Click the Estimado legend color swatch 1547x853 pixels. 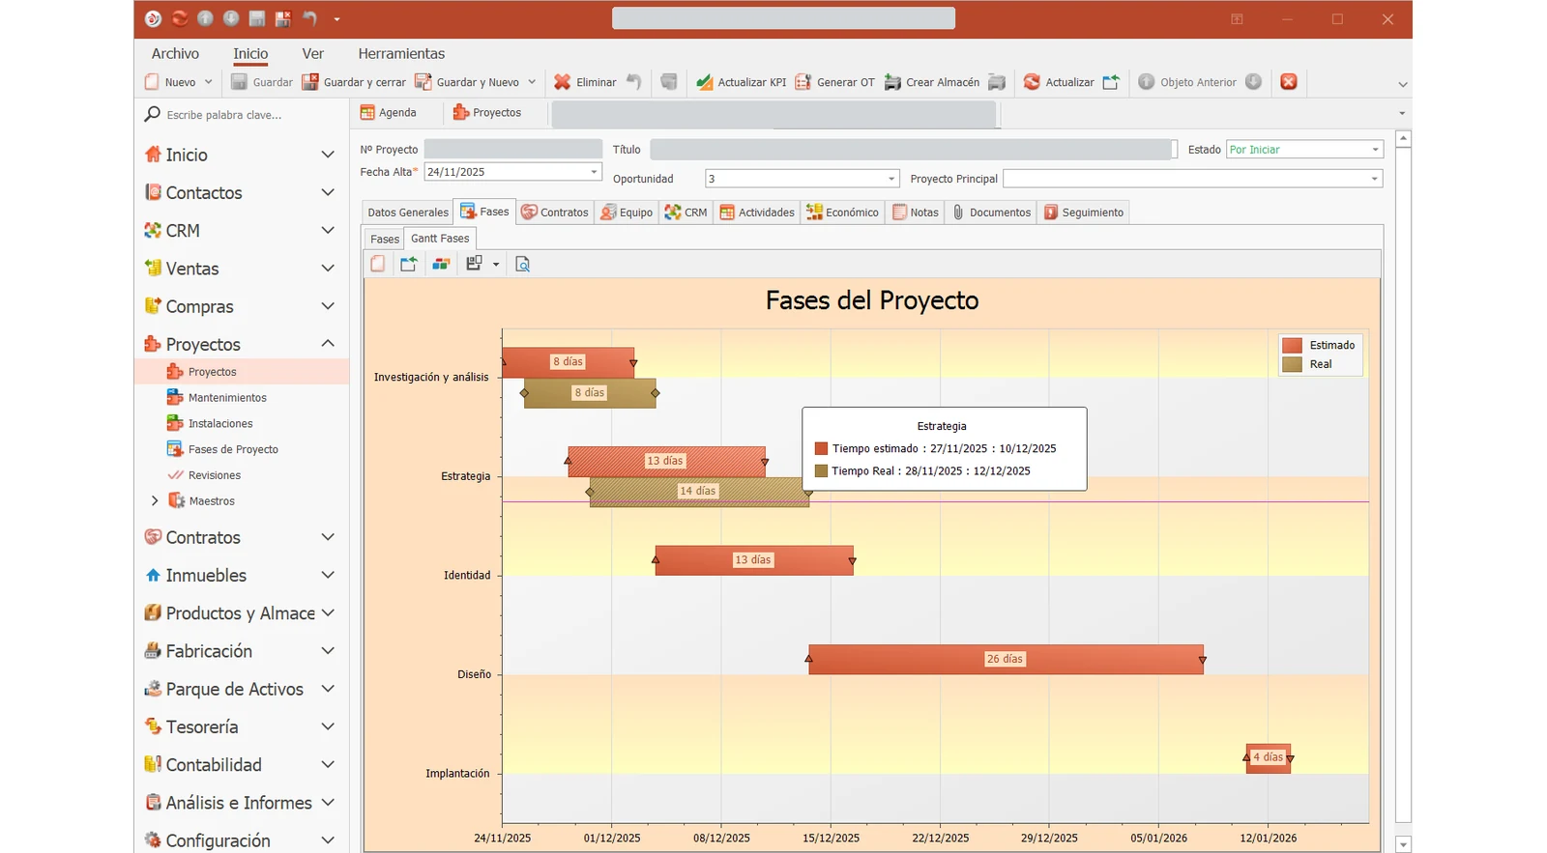[x=1292, y=346]
